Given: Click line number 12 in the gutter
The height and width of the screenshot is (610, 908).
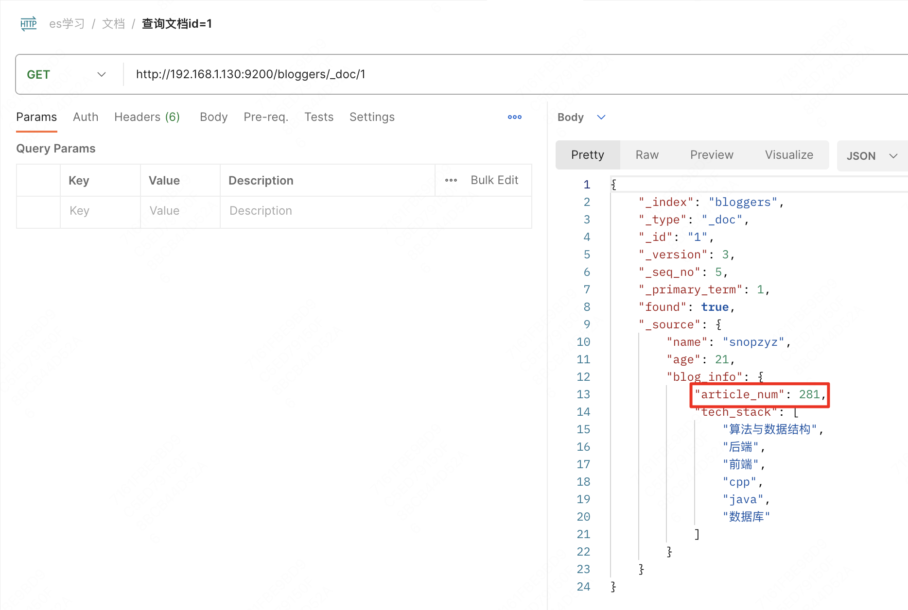Looking at the screenshot, I should [583, 377].
